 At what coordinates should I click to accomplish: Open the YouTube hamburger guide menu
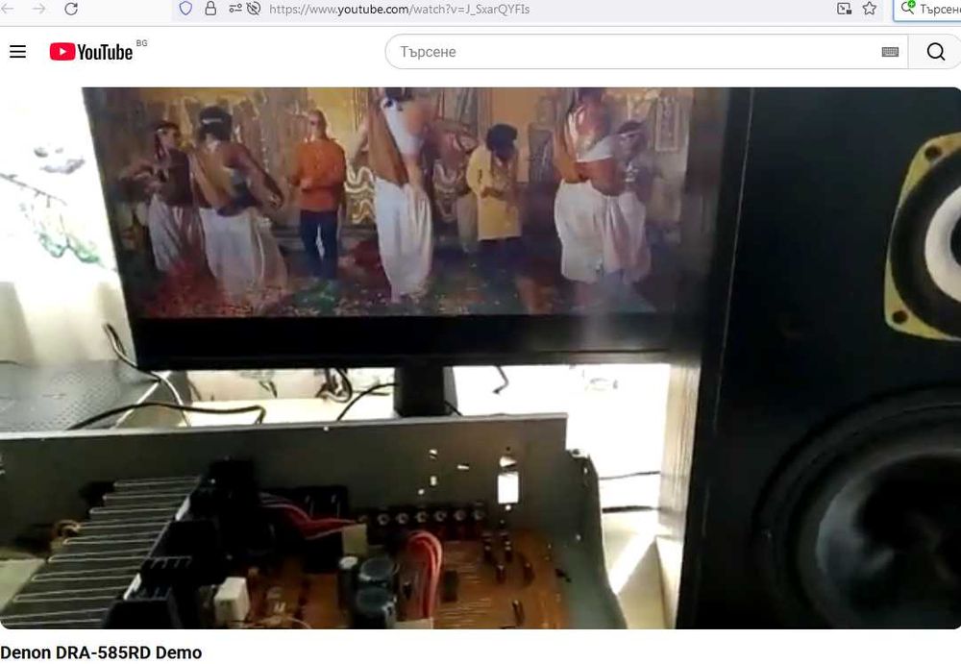tap(17, 52)
